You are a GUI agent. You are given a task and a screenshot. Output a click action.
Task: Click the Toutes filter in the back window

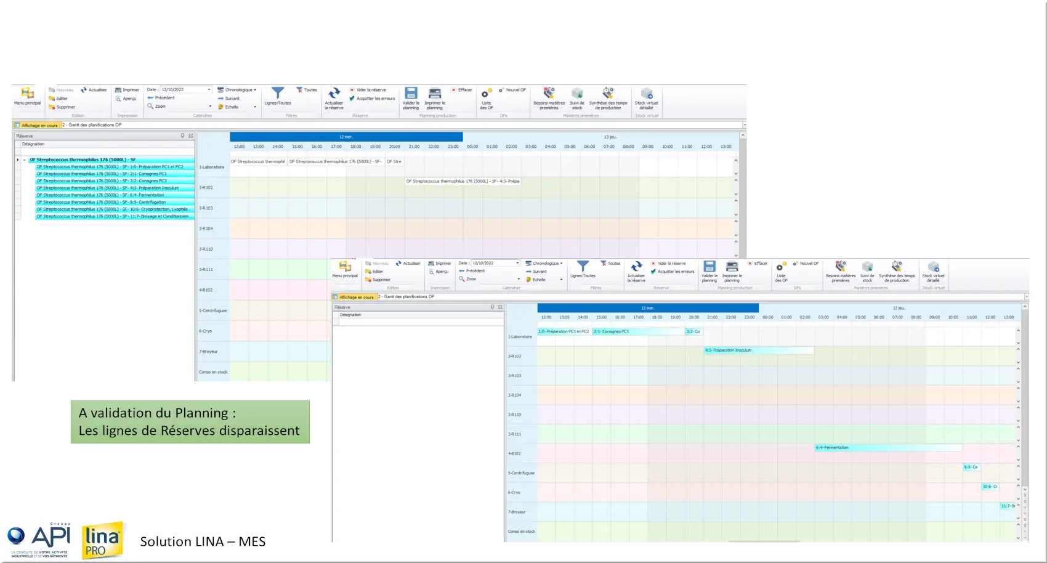click(307, 90)
